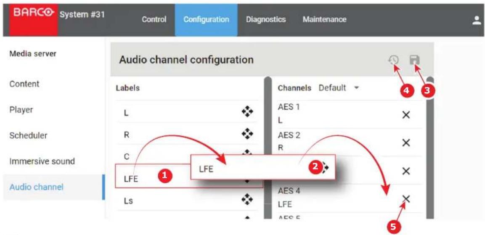Save the audio channel configuration
The height and width of the screenshot is (235, 485).
(x=414, y=60)
